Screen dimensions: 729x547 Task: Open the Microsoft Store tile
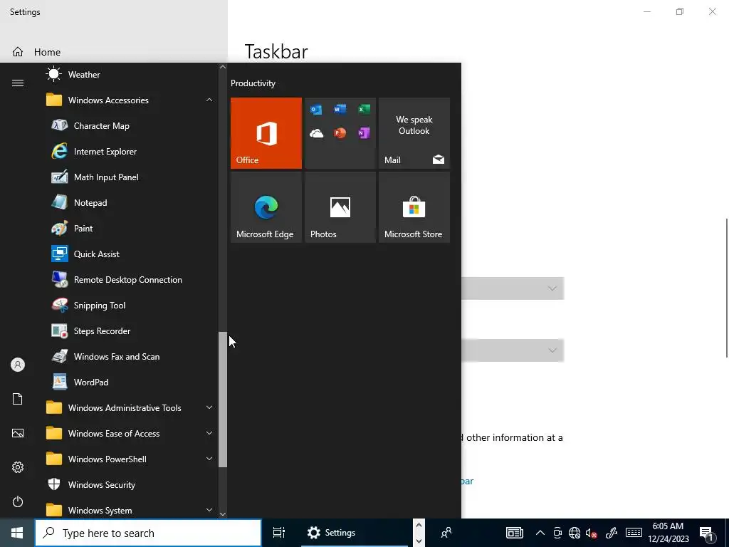click(414, 207)
